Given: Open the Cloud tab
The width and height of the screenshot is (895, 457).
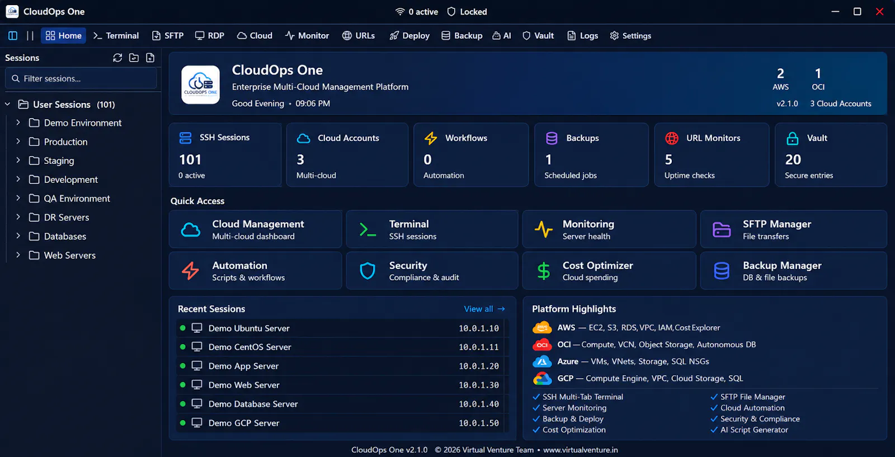Looking at the screenshot, I should tap(255, 36).
